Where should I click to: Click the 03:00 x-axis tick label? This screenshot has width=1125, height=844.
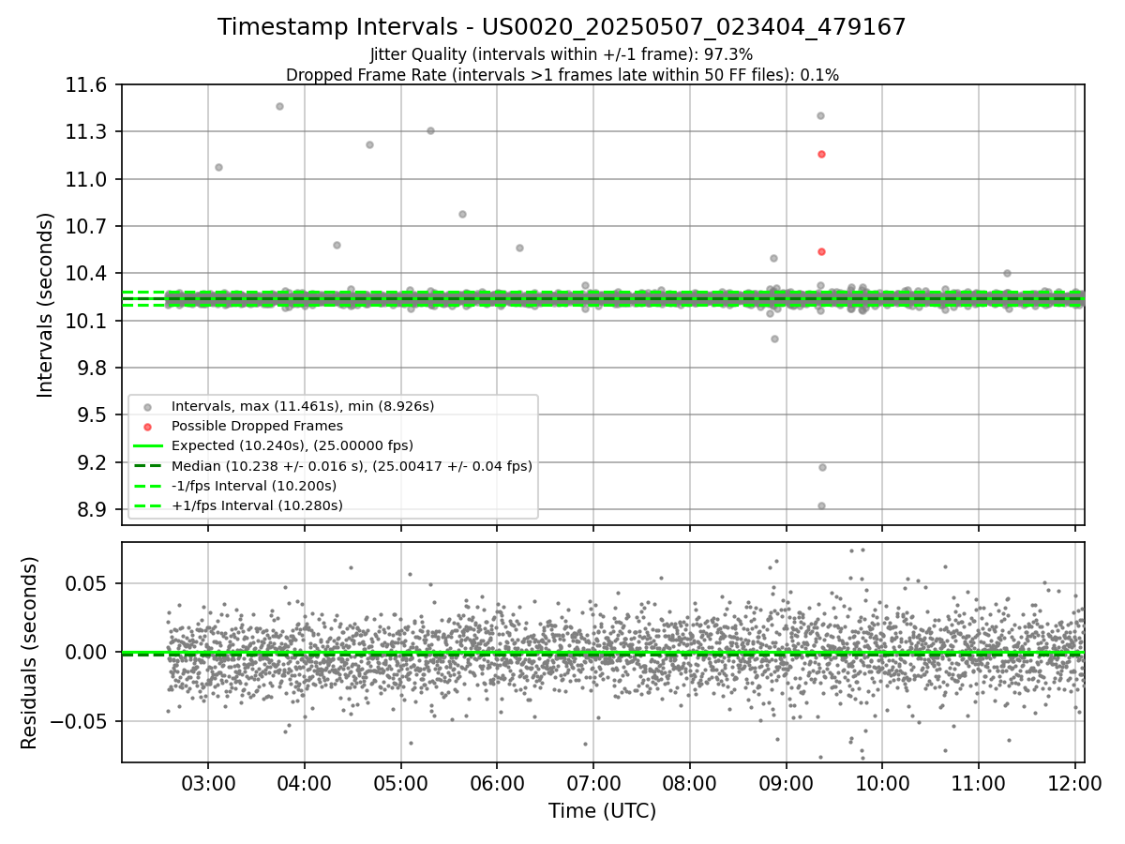pos(208,782)
